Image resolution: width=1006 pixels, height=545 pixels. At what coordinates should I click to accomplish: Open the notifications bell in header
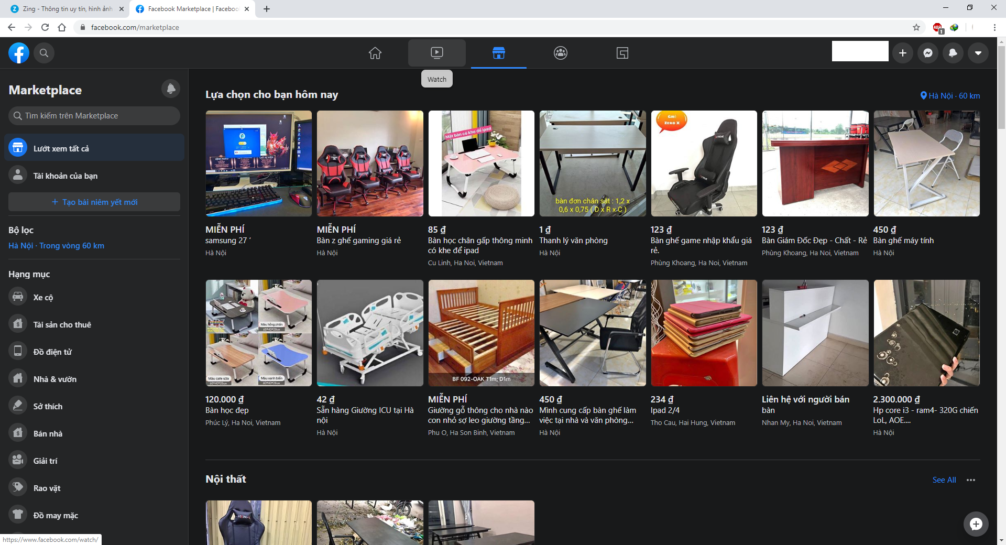point(953,53)
